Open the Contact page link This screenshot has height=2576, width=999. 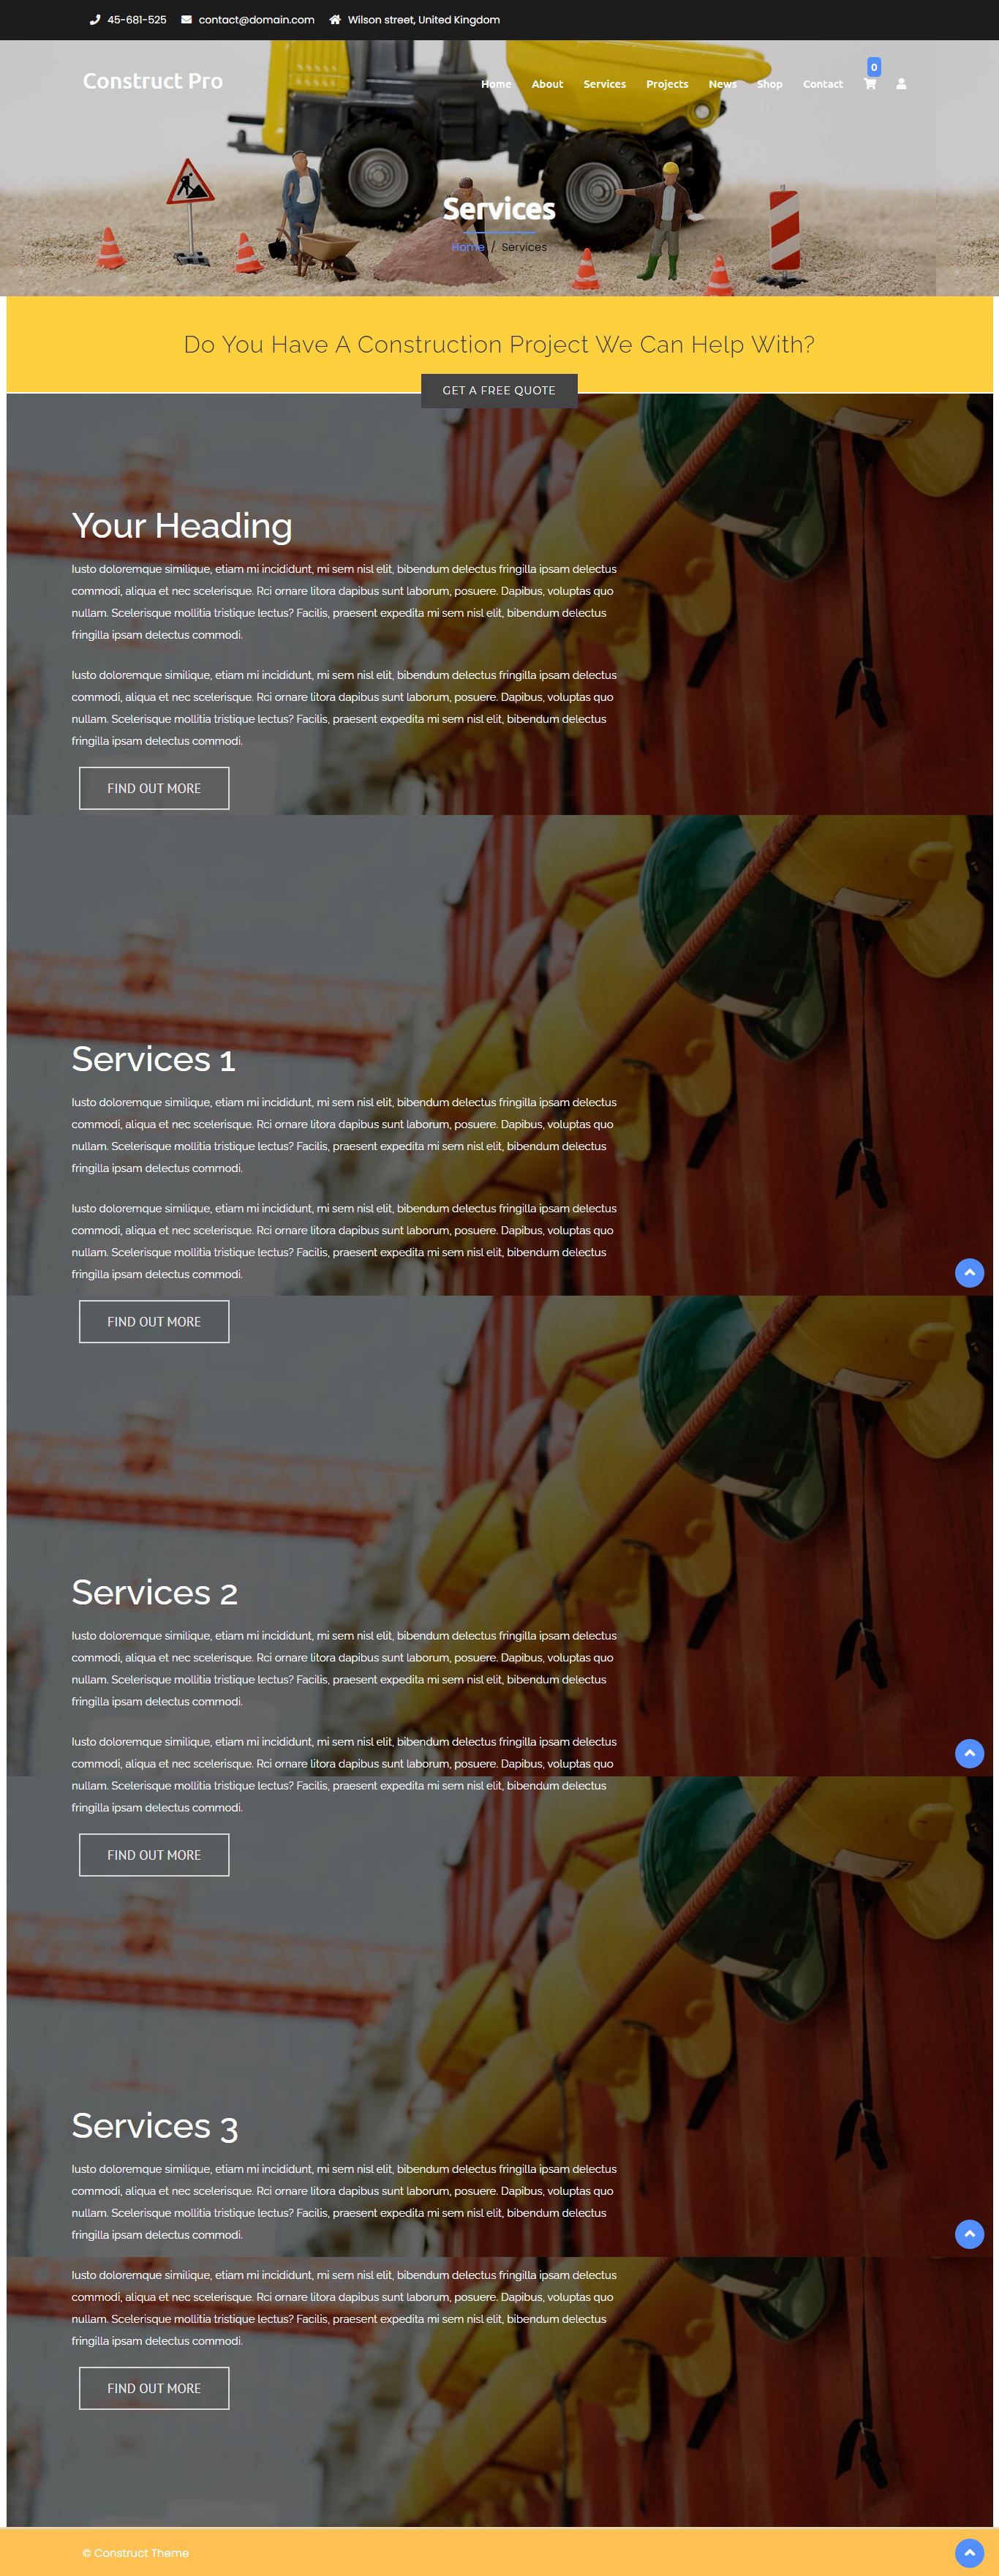coord(823,84)
